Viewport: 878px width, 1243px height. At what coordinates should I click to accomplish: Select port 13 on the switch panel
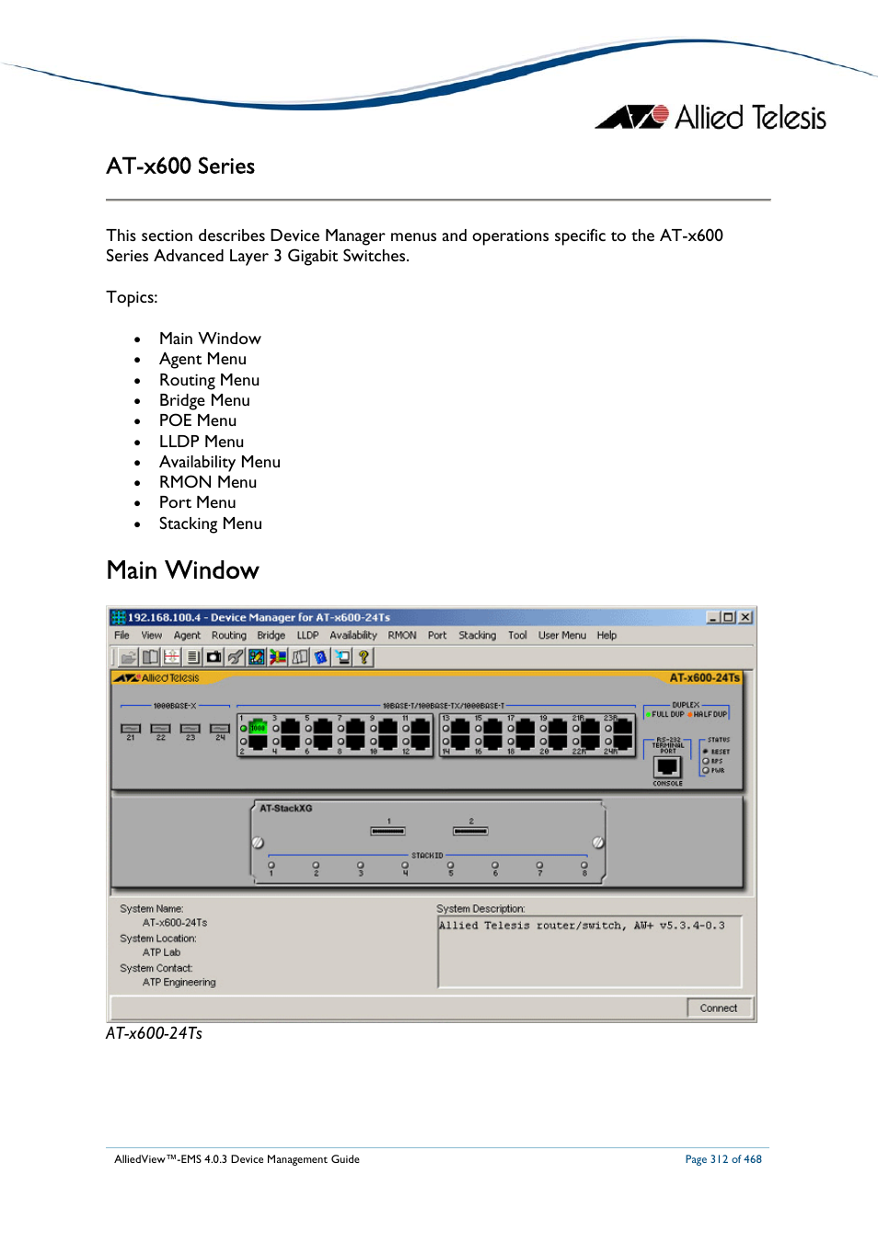tap(460, 727)
